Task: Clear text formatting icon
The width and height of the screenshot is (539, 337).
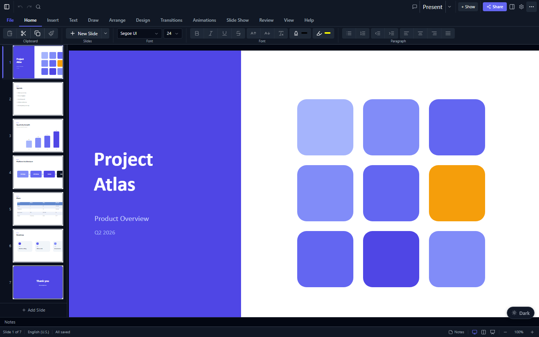Action: click(281, 33)
